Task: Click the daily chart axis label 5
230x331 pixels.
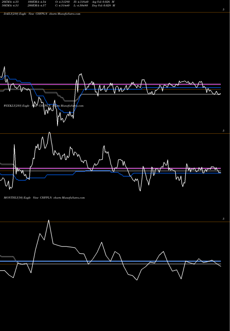Action: [x=223, y=10]
